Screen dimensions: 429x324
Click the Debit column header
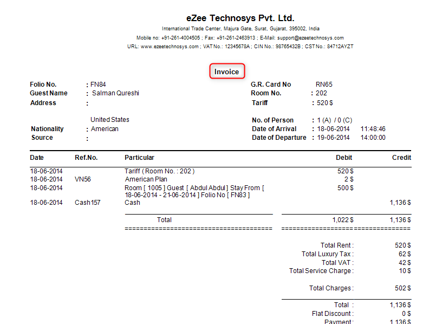click(x=344, y=158)
